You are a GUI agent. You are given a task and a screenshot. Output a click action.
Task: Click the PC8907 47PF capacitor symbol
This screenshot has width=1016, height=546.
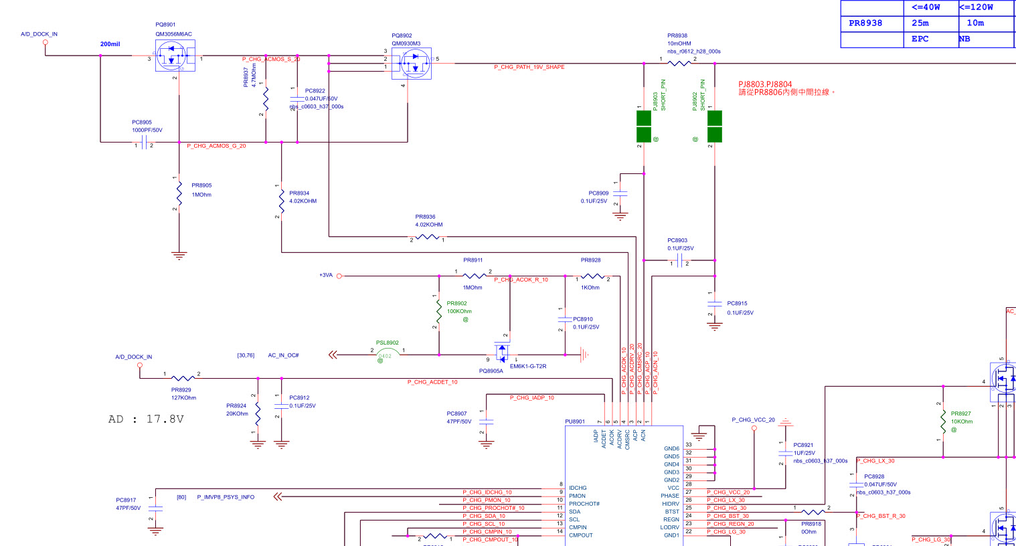[x=487, y=422]
